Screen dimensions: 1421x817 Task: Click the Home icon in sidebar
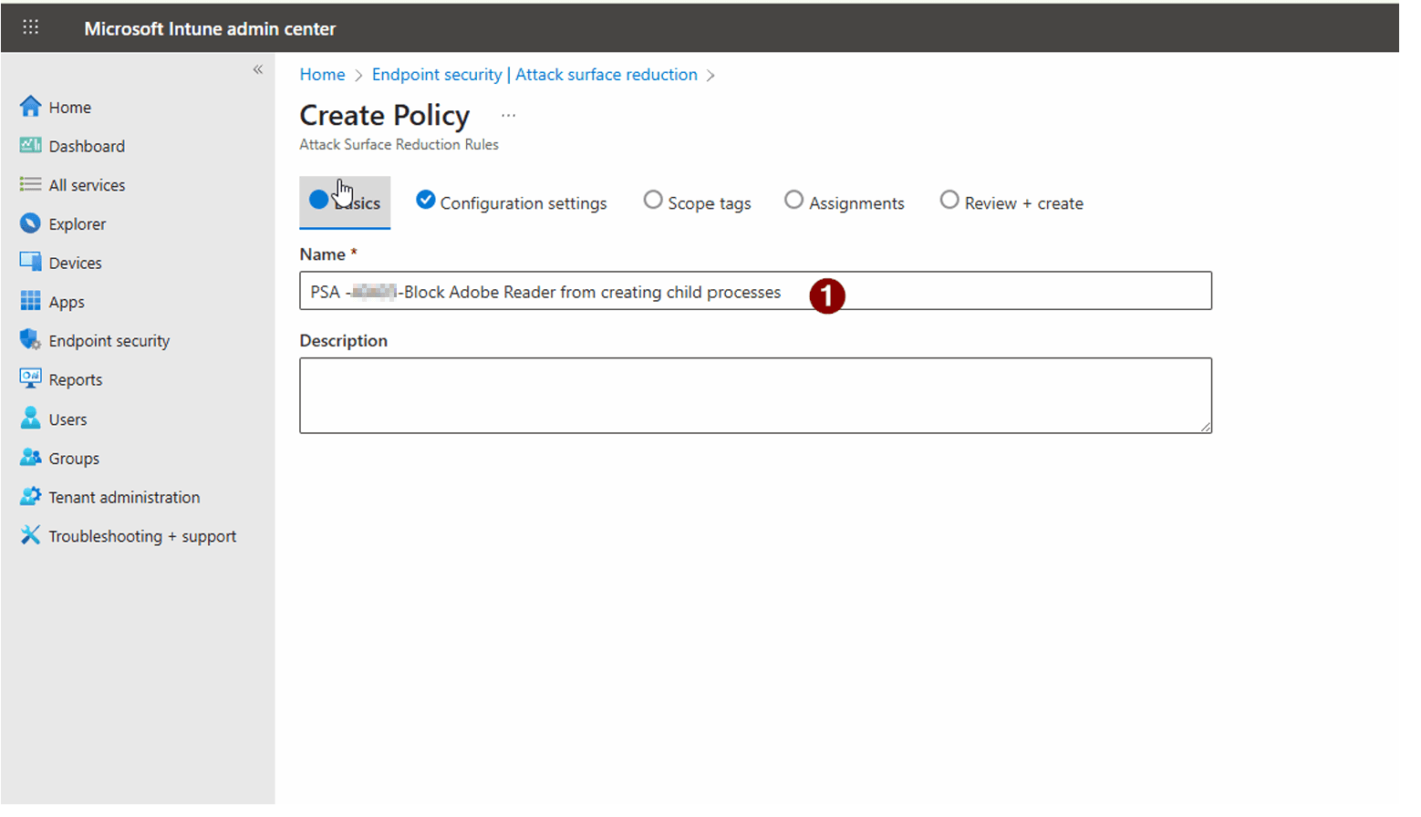pyautogui.click(x=30, y=107)
